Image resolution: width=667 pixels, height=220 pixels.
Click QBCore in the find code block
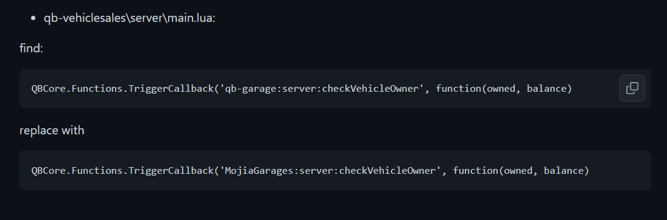(49, 89)
